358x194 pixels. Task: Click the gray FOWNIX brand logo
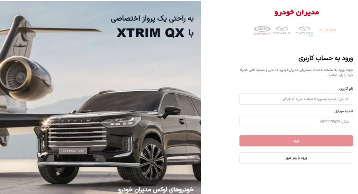[282, 31]
